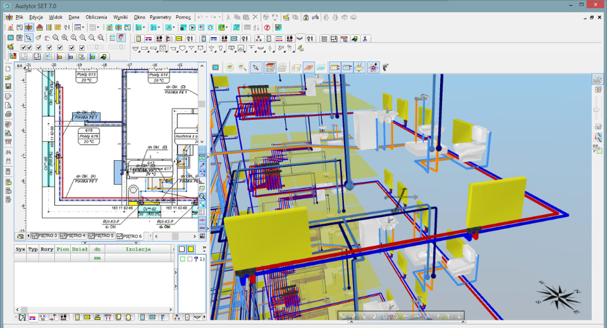The image size is (607, 328).
Task: Click the atom-shaped icon in the 3D toolbar
Action: (373, 67)
